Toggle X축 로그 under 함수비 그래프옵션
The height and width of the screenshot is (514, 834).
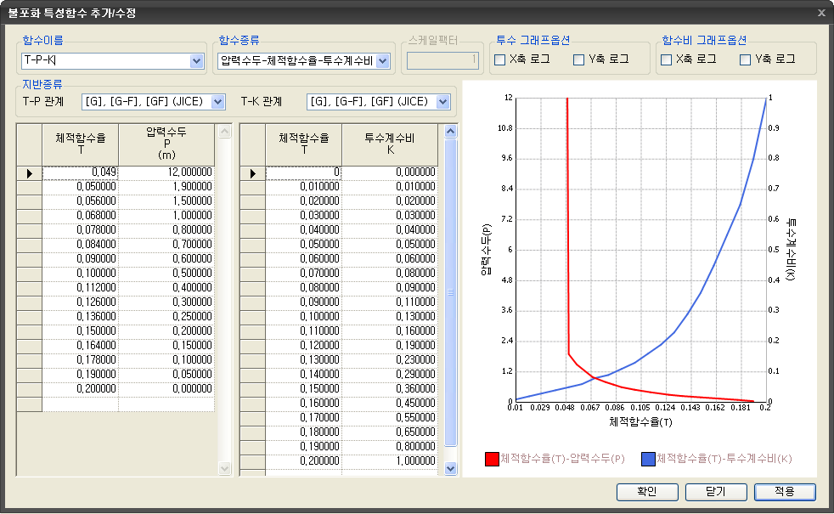[667, 59]
